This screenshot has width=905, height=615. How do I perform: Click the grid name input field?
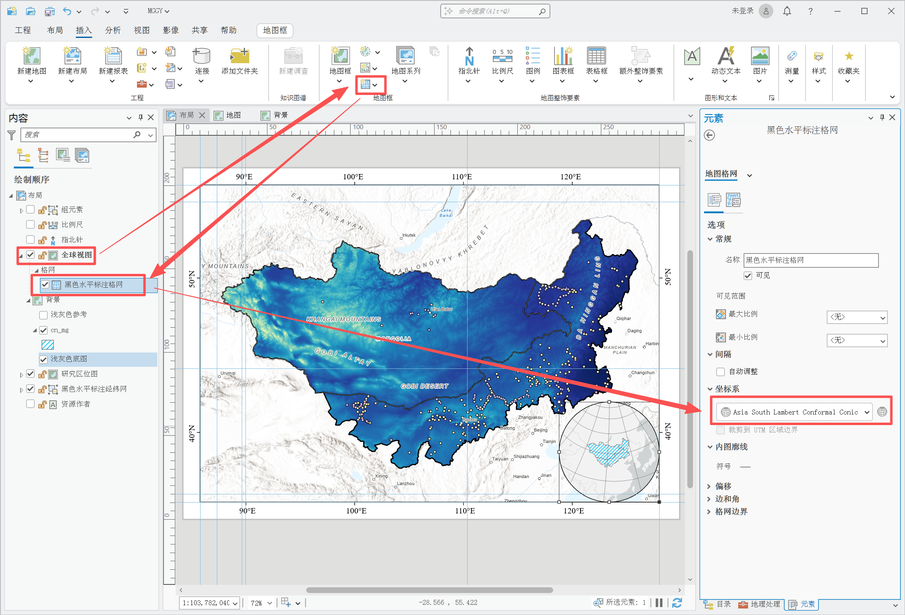810,260
